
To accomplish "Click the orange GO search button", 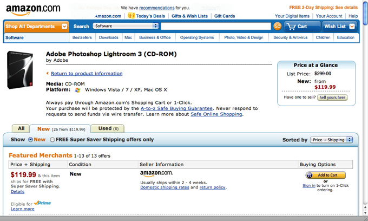I will tap(277, 27).
